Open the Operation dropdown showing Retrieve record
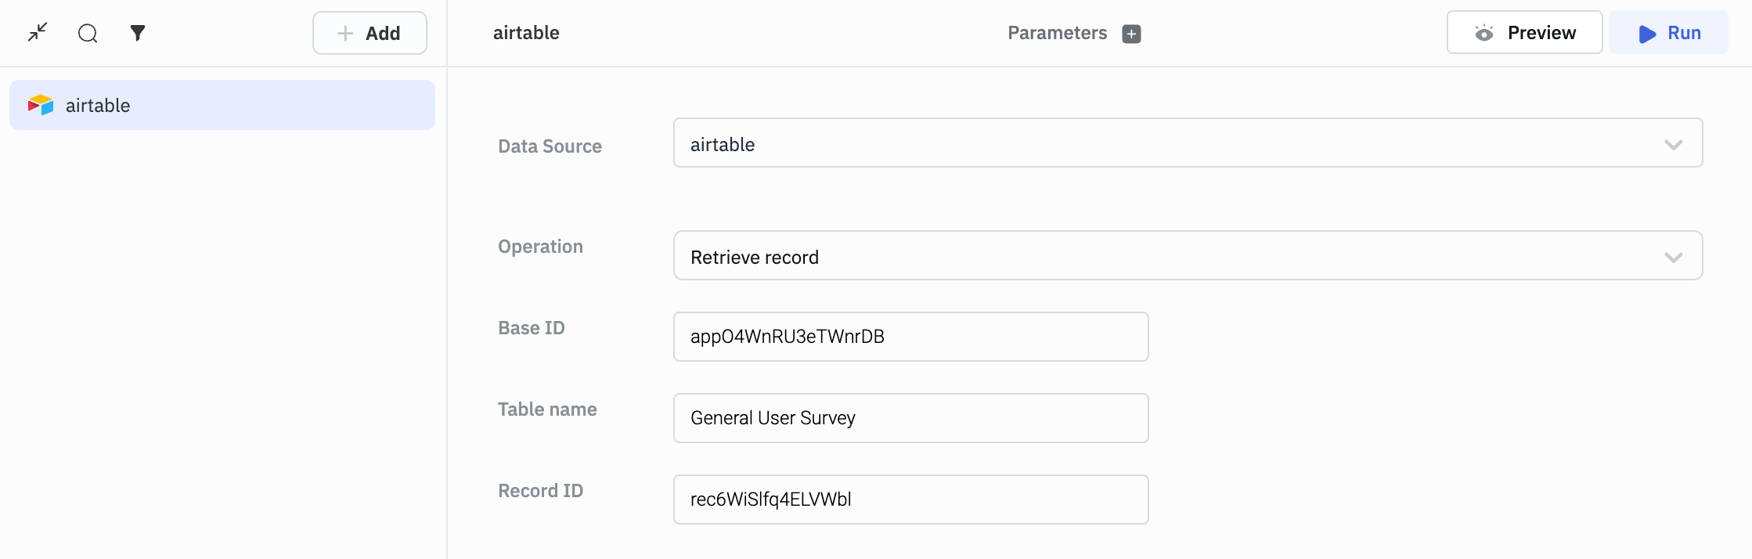1752x559 pixels. click(1188, 256)
